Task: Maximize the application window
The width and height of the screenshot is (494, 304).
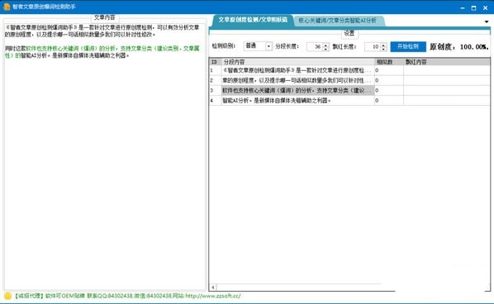Action: (x=474, y=8)
